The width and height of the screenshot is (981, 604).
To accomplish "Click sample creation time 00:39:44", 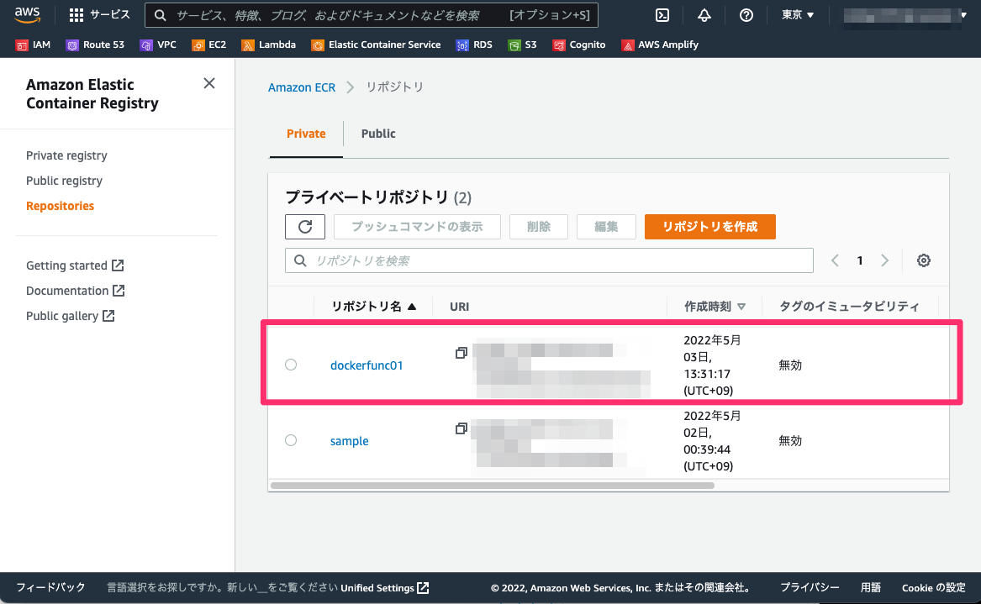I will (x=706, y=449).
